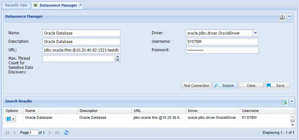Click the Search button

pos(225,85)
